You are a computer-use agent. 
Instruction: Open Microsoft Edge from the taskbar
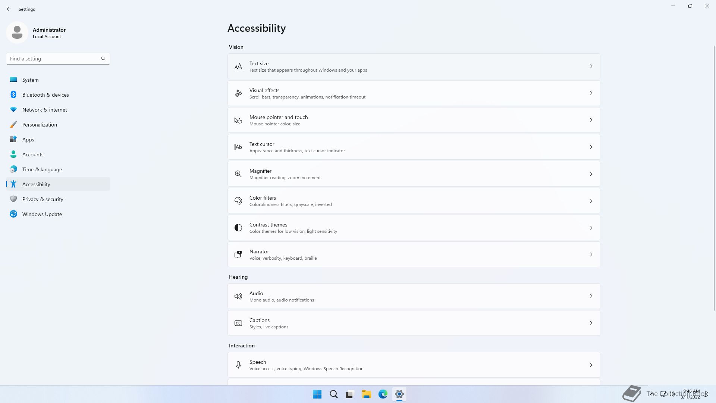(x=383, y=394)
